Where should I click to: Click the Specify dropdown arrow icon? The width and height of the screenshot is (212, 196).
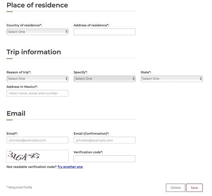[133, 78]
